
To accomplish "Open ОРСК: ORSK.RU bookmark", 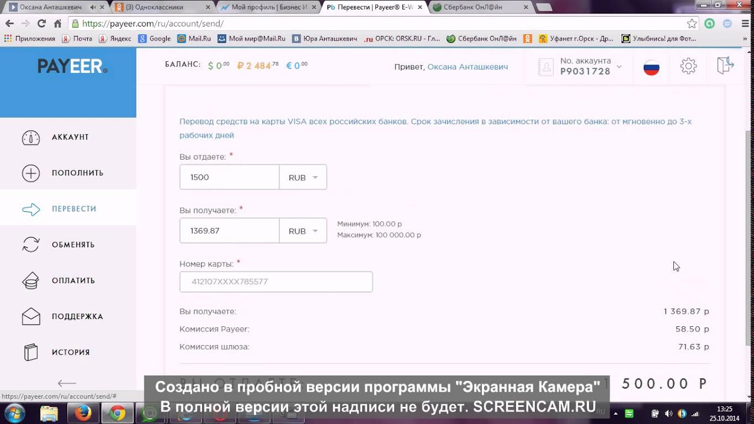I will click(402, 39).
